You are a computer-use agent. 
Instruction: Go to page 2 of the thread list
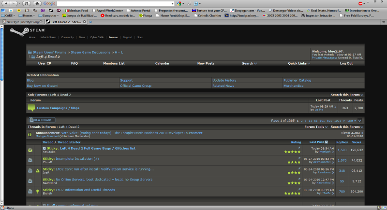301,121
